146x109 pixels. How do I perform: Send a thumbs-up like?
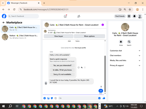click(104, 98)
